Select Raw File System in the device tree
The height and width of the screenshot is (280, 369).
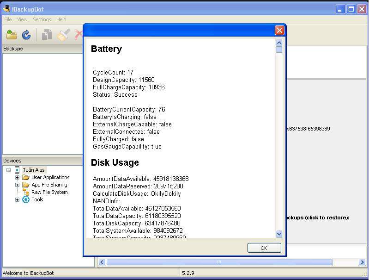pos(49,192)
